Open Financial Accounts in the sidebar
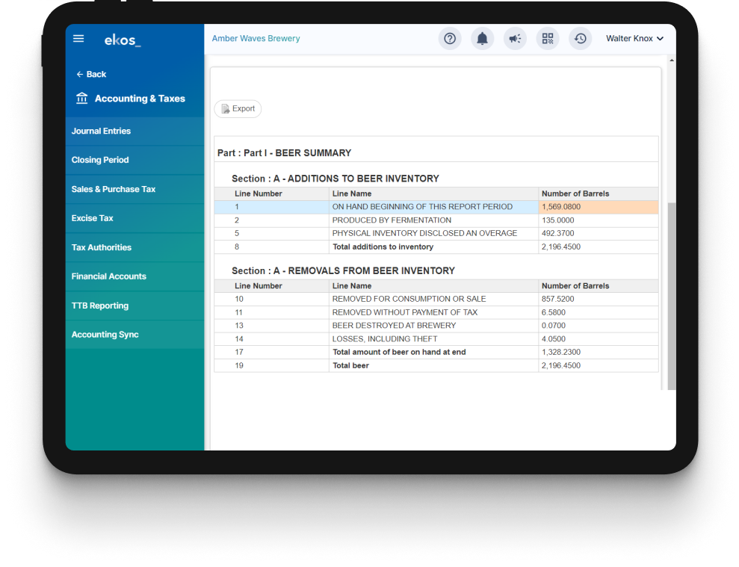The height and width of the screenshot is (567, 739). click(x=134, y=276)
